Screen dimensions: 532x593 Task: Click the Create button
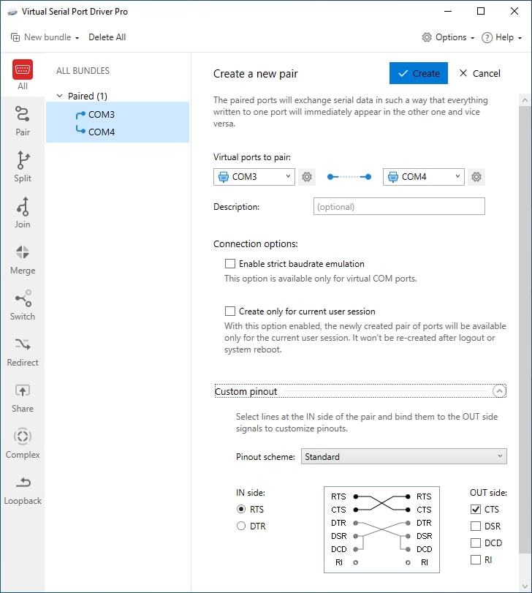[419, 73]
